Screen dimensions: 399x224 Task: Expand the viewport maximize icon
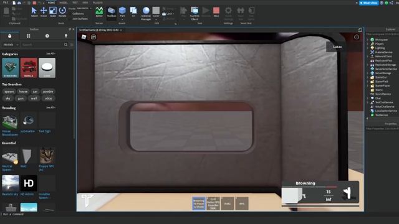[x=360, y=30]
